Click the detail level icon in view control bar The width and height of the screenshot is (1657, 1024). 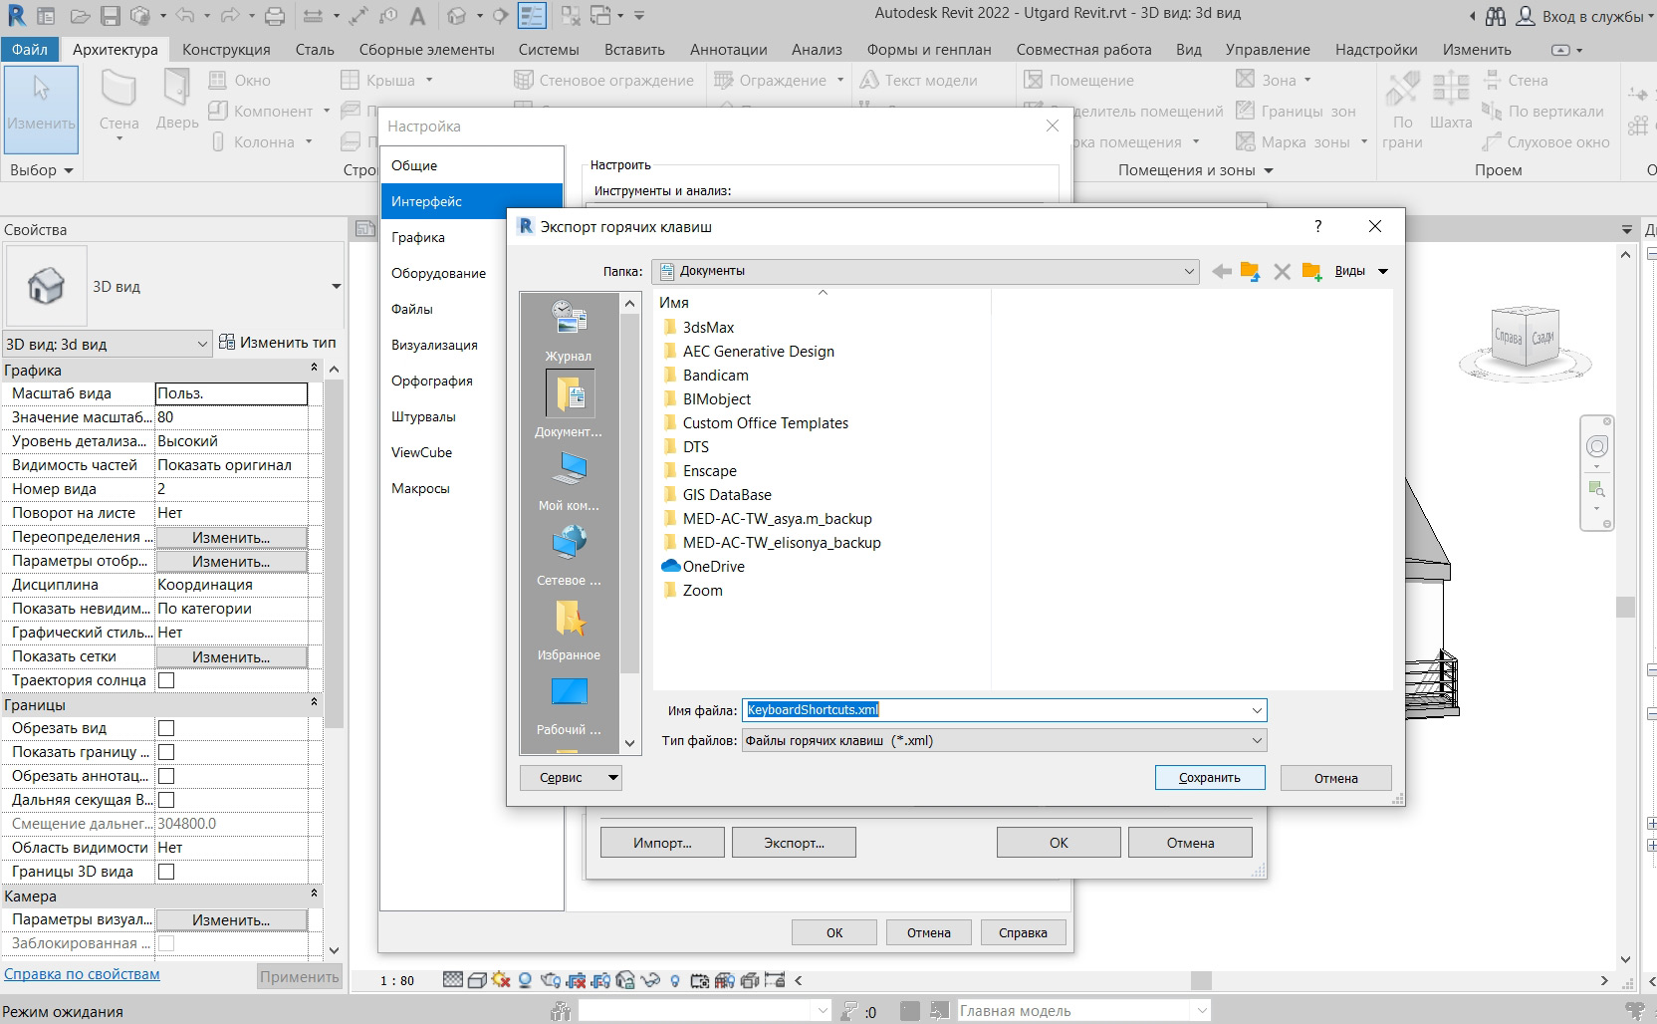[453, 980]
